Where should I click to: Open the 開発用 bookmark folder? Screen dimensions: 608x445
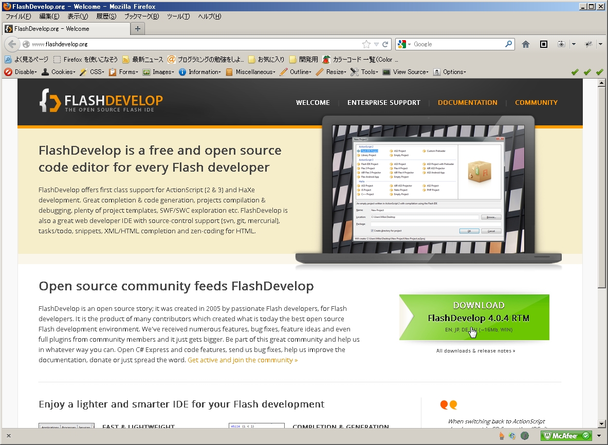[x=304, y=59]
